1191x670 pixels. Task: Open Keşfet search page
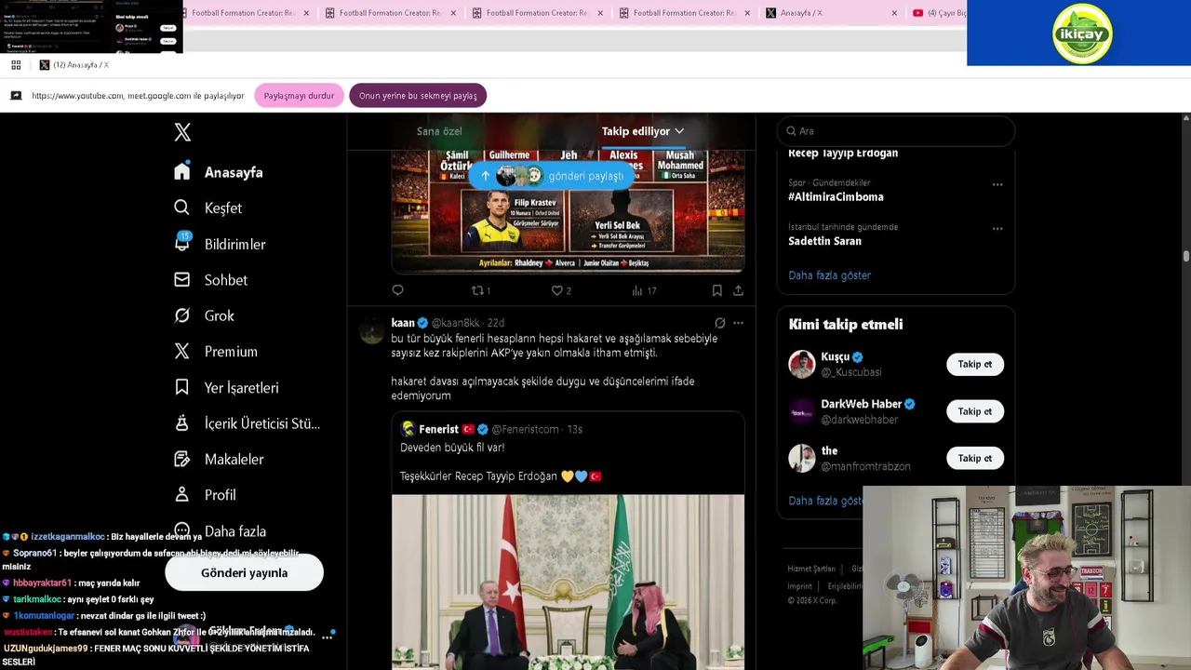tap(207, 208)
